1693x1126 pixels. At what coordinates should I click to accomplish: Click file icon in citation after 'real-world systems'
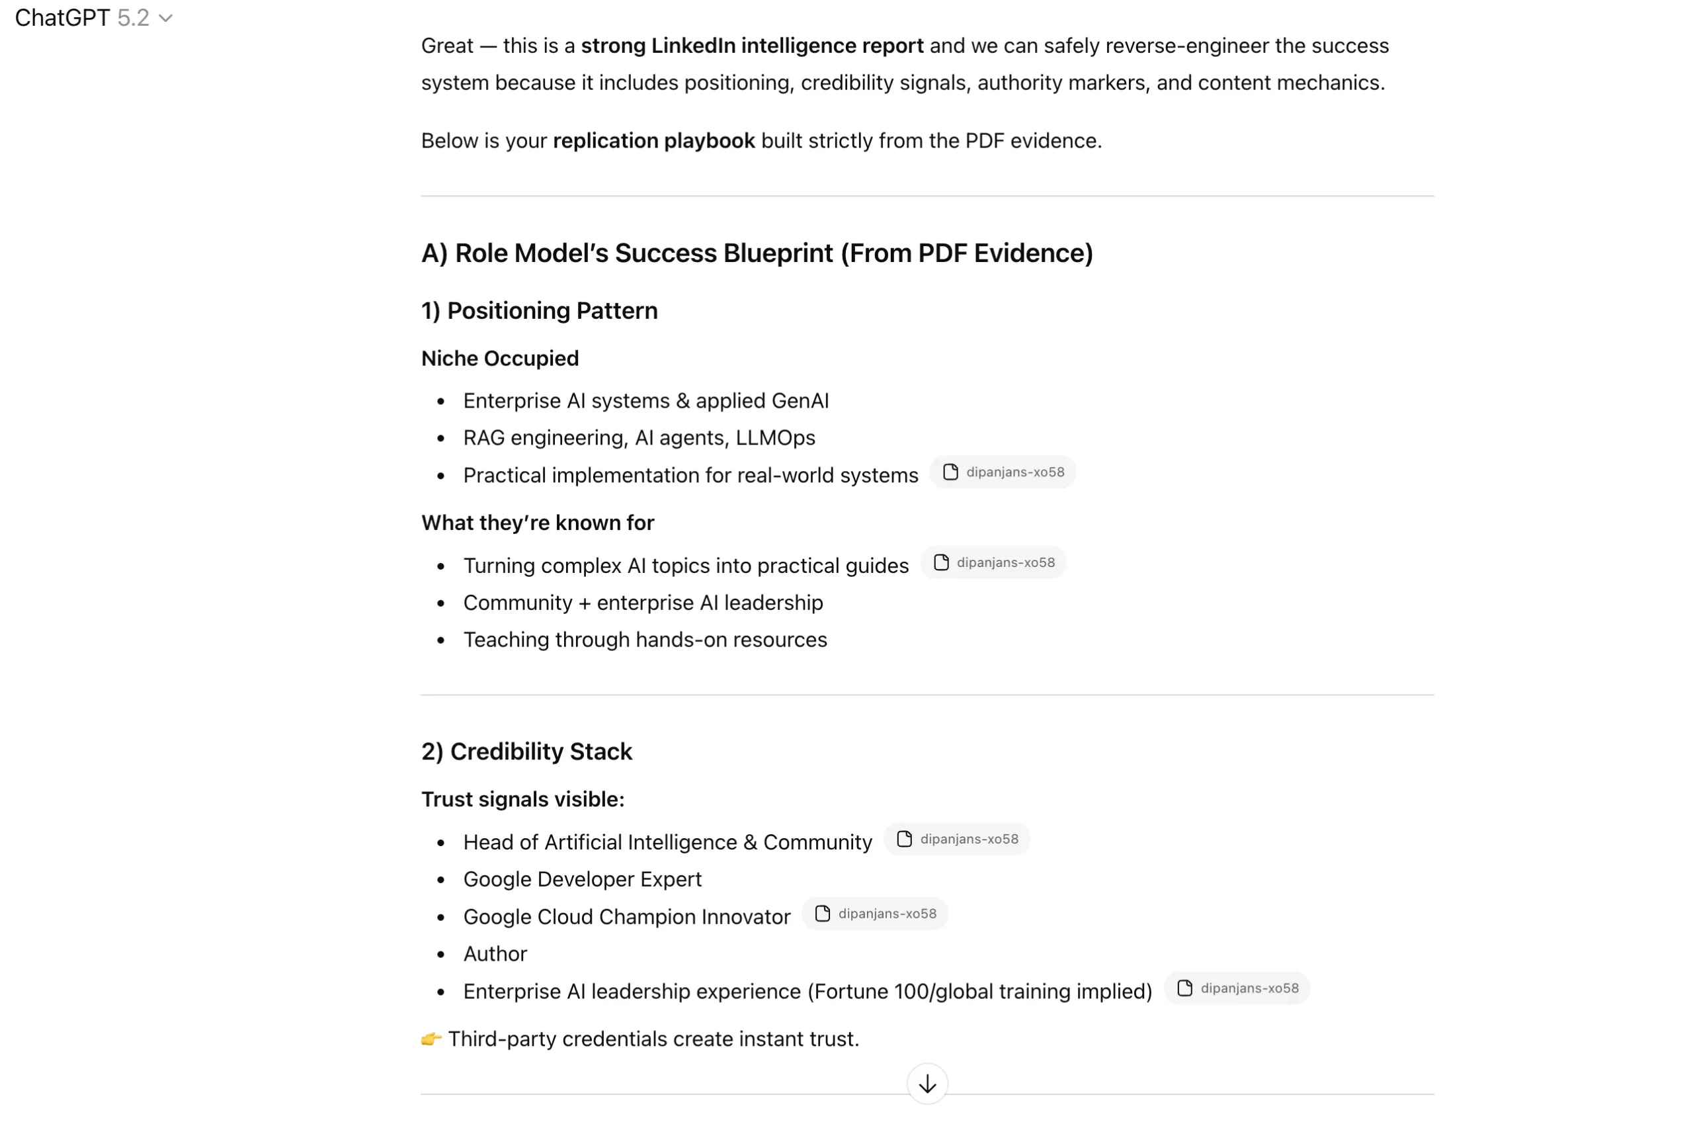(x=950, y=472)
